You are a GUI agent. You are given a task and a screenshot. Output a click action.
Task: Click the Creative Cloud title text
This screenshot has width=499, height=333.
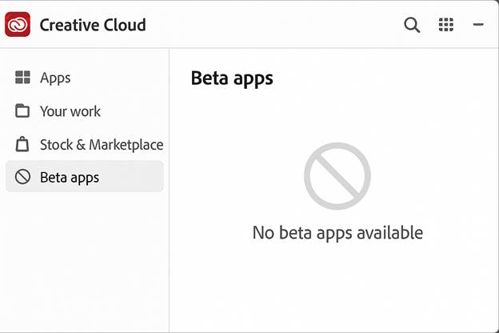click(93, 25)
